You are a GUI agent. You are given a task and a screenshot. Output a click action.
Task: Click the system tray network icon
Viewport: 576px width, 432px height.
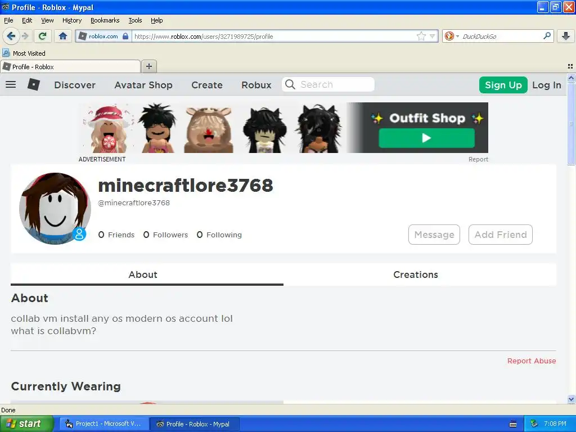click(534, 424)
